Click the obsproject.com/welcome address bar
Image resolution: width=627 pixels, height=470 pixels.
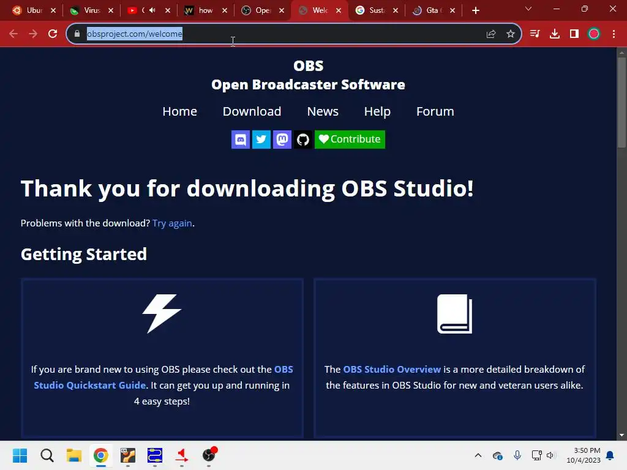tap(293, 34)
